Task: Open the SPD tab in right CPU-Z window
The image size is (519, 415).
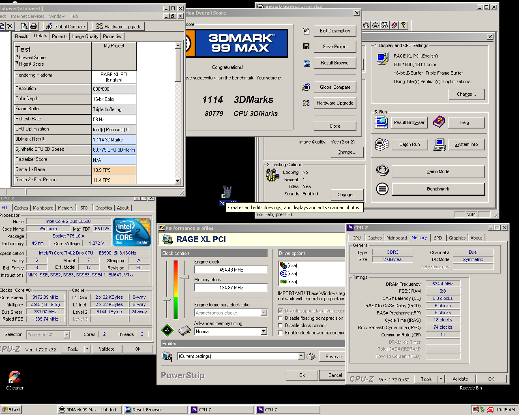Action: tap(438, 238)
